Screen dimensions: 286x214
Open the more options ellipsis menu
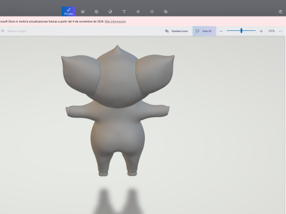[280, 31]
